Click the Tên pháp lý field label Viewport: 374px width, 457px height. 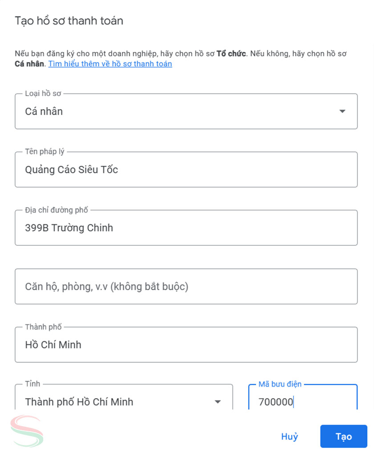click(45, 152)
